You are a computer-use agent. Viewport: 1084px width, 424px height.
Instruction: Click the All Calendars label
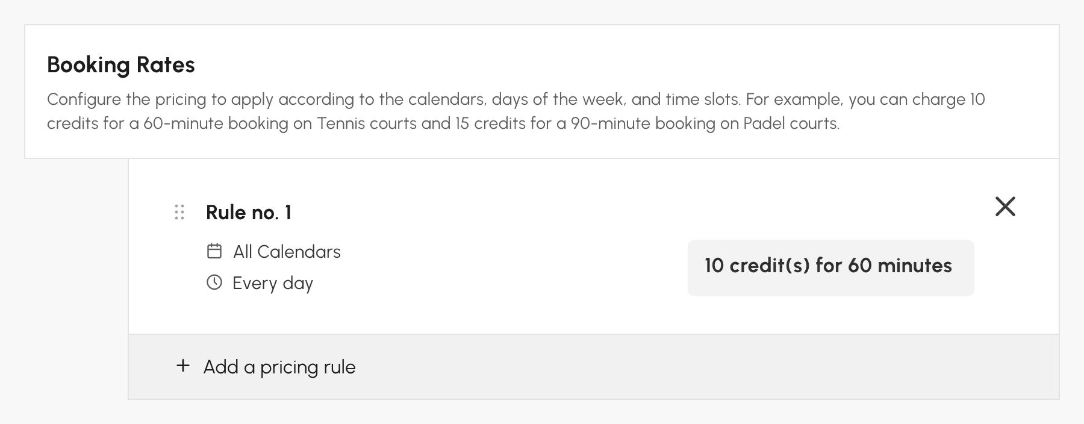tap(287, 251)
